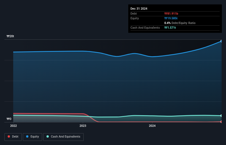Click the ₩19.585t equity value
The width and height of the screenshot is (226, 145).
point(171,18)
